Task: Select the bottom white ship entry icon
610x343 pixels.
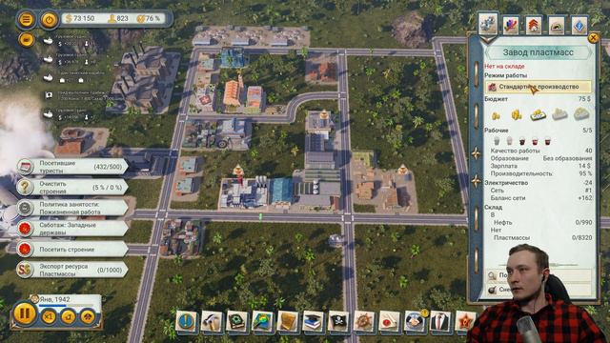Action: click(x=48, y=113)
